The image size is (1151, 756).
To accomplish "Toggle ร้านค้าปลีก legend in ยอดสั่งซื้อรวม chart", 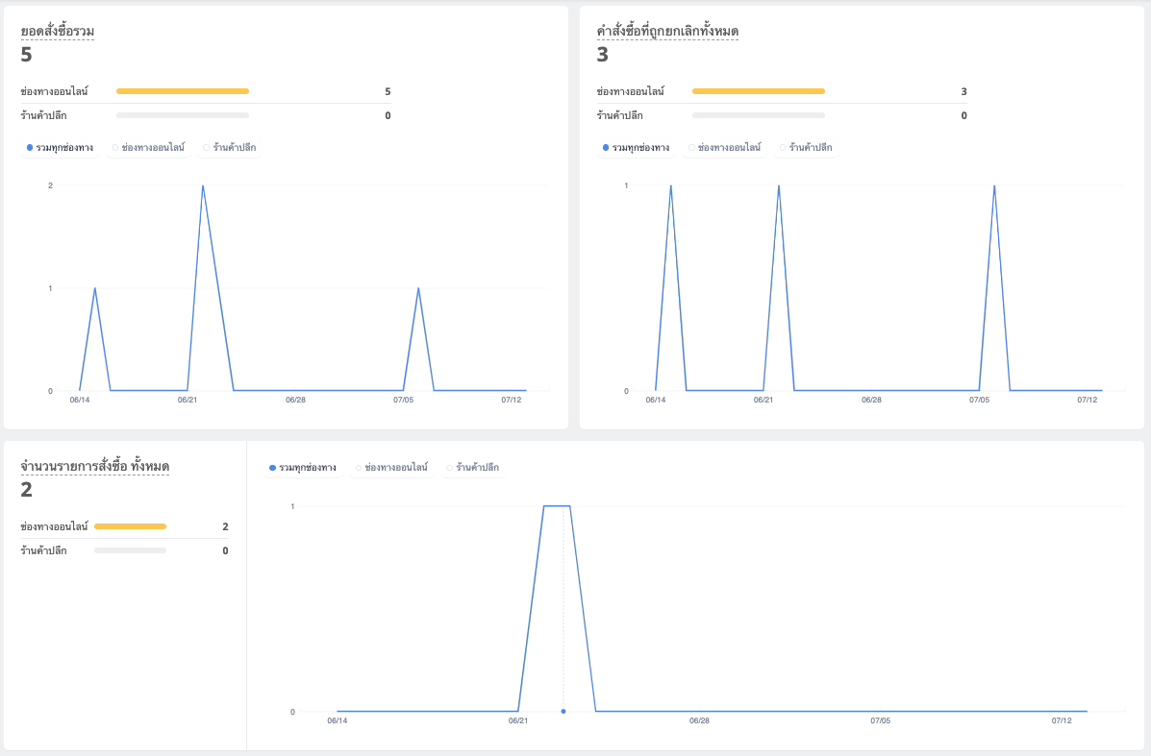I will pyautogui.click(x=230, y=147).
